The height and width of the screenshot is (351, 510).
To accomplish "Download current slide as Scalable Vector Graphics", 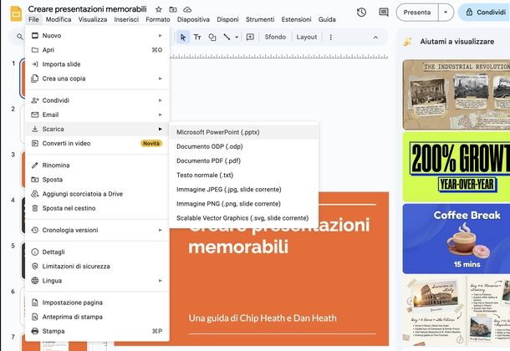I will [243, 218].
